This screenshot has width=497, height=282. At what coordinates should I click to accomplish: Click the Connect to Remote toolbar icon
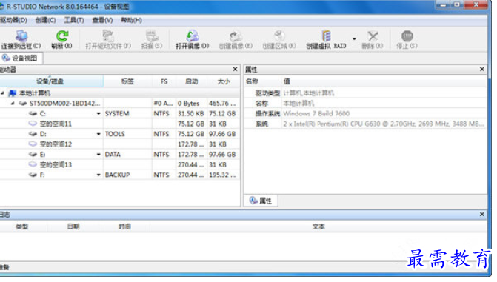coord(21,36)
